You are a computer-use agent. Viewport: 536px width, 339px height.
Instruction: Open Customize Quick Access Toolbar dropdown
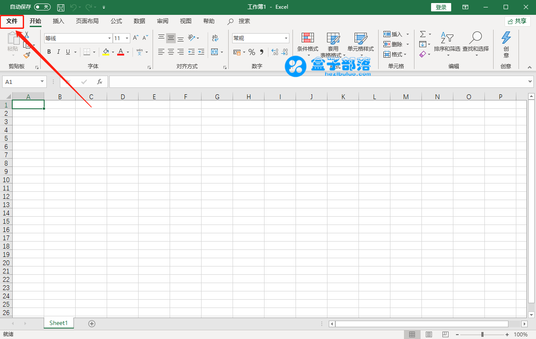tap(104, 7)
